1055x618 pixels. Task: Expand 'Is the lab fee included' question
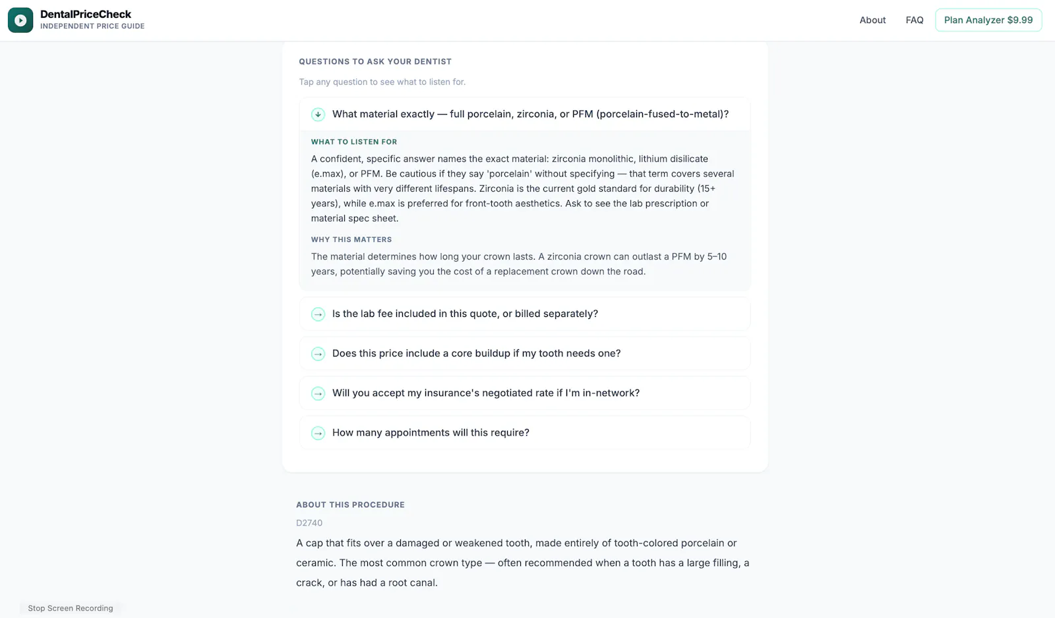point(525,314)
